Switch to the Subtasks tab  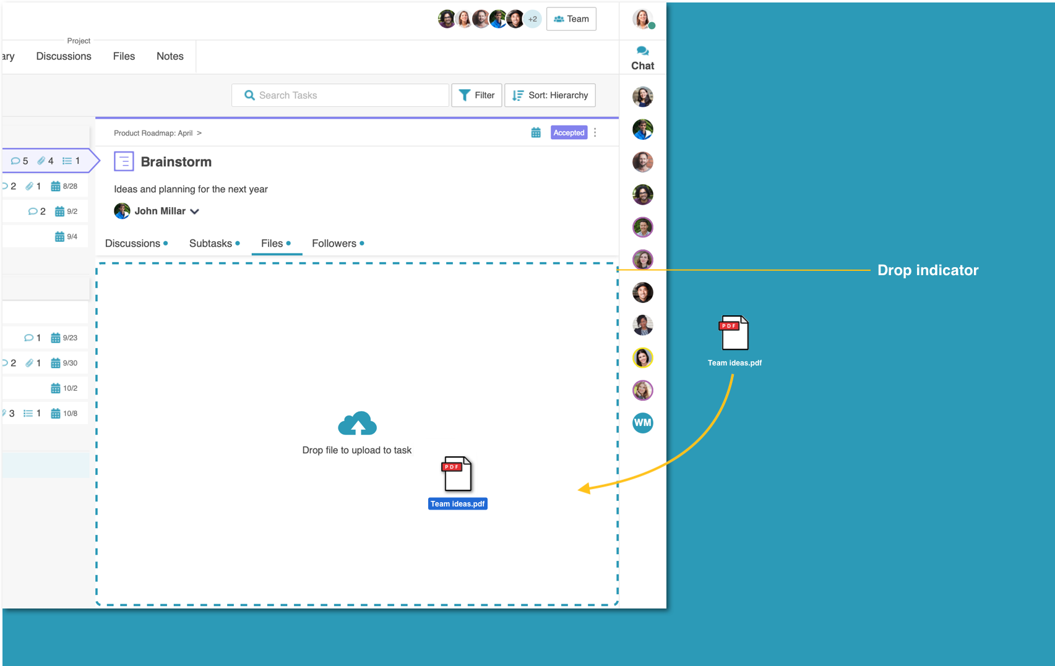point(214,244)
